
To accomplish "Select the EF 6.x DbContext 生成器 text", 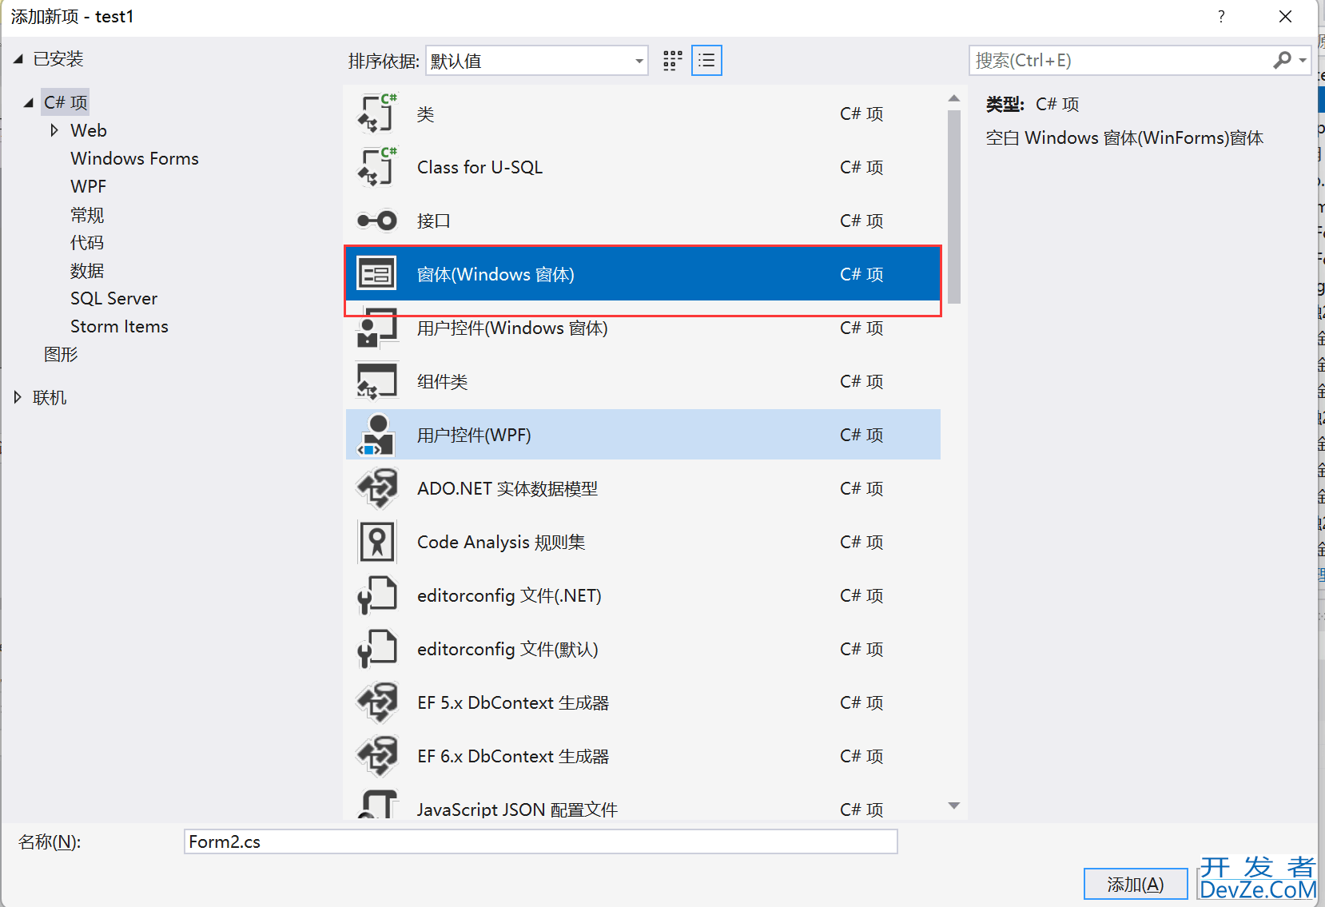I will tap(513, 756).
